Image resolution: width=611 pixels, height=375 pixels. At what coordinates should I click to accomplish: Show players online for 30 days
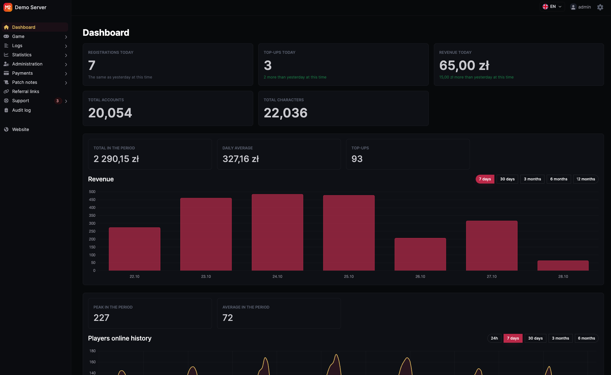(536, 338)
